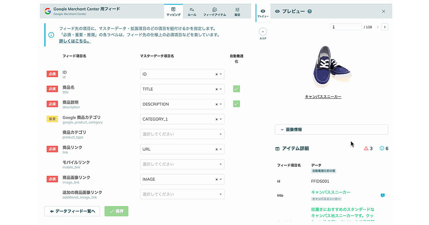Open the モバイルリンク mobile_link dropdown
This screenshot has width=429, height=225.
(x=182, y=164)
